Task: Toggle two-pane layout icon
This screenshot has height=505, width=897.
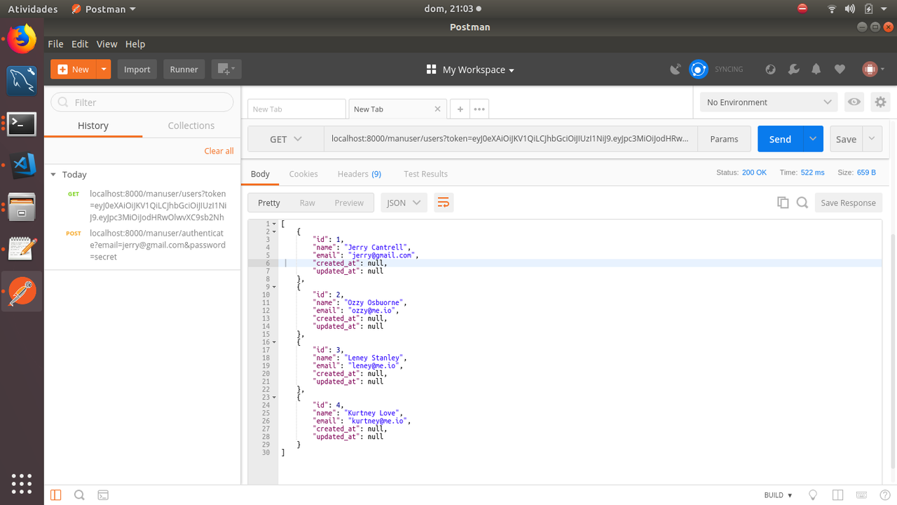Action: [837, 495]
